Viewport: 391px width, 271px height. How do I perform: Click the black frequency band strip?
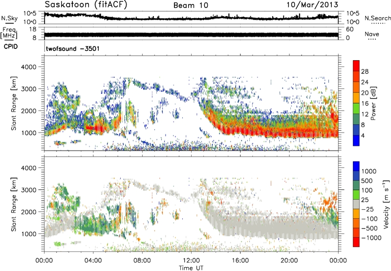[x=191, y=35]
